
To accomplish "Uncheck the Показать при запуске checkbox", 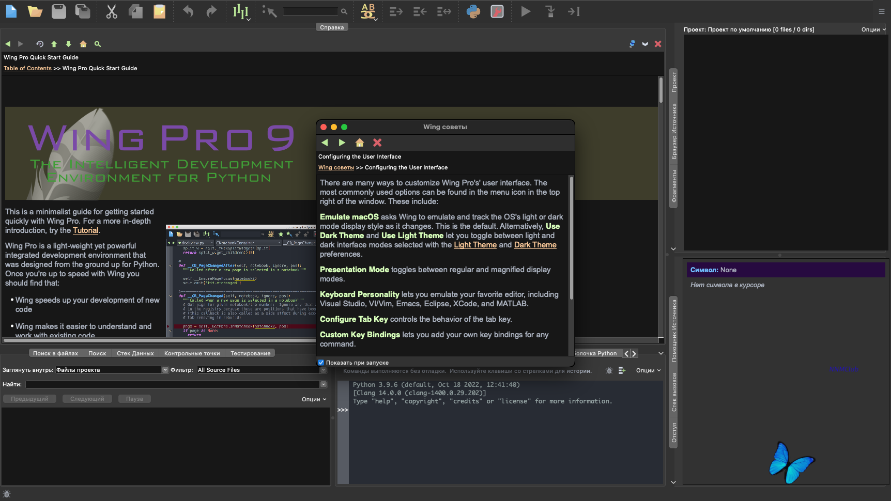I will (321, 362).
